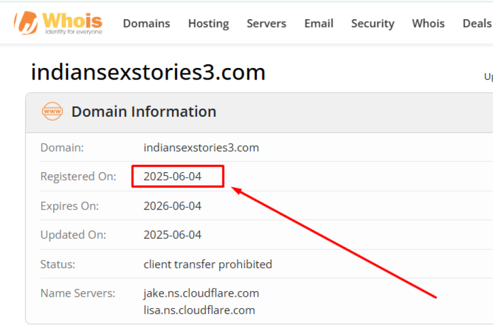Open the Domains menu

point(146,24)
